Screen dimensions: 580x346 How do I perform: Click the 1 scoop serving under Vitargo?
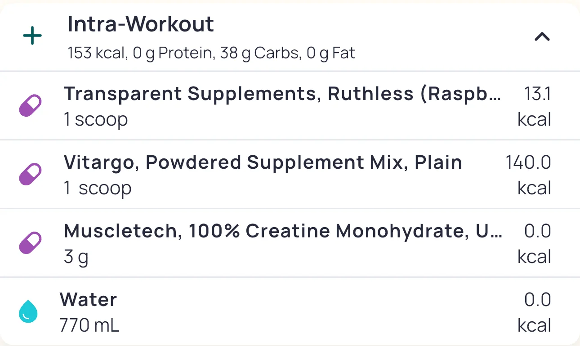(98, 188)
